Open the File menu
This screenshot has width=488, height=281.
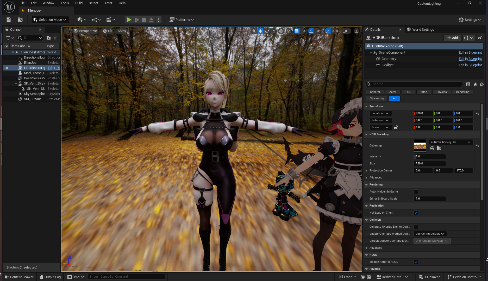click(x=22, y=3)
